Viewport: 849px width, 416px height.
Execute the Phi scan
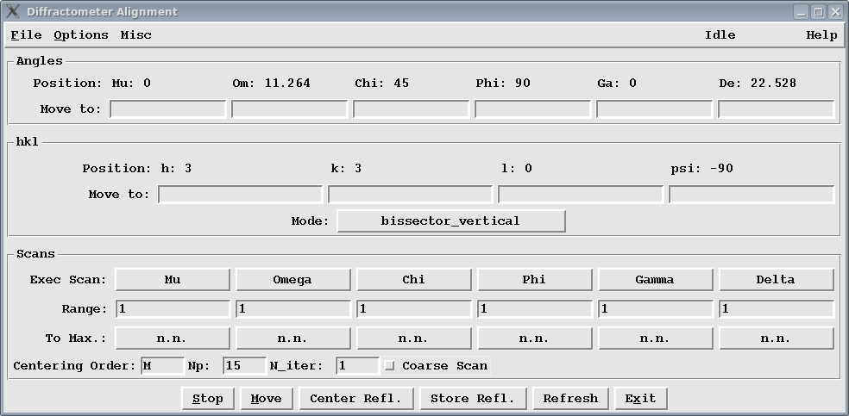coord(534,280)
